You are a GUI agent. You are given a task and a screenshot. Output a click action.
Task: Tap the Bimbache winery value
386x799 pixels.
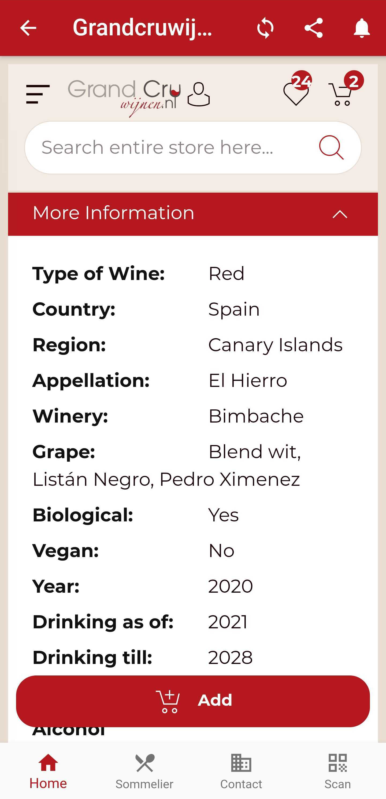tap(256, 416)
